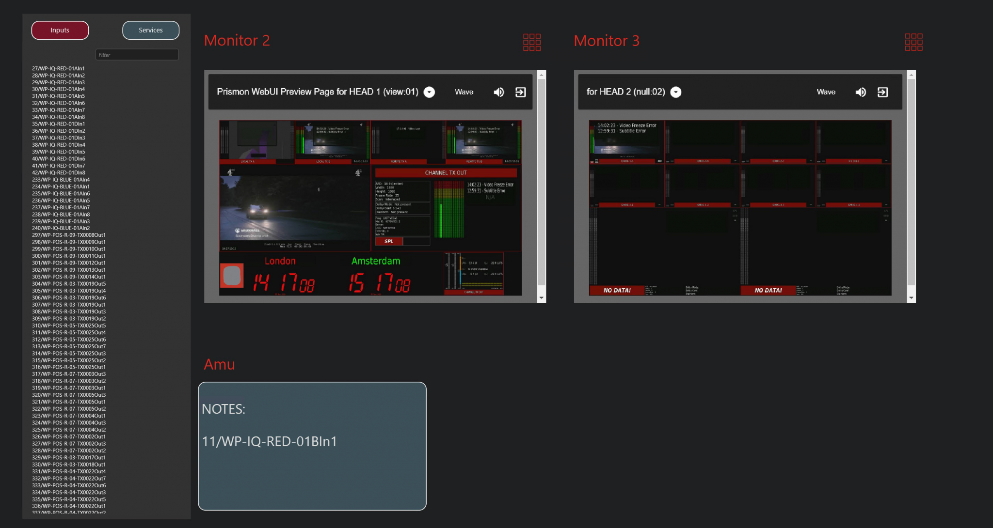993x528 pixels.
Task: Click inside the Filter search field
Action: [137, 54]
